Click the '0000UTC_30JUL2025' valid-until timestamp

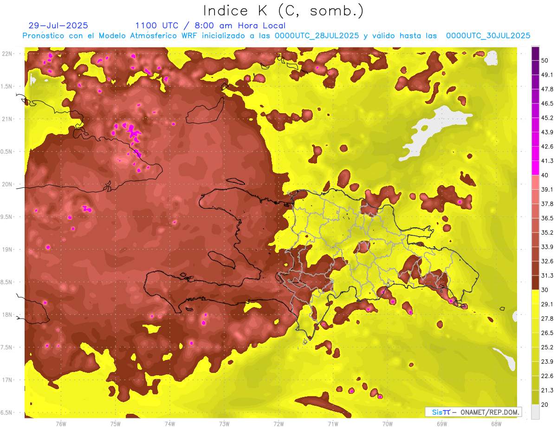pyautogui.click(x=488, y=36)
